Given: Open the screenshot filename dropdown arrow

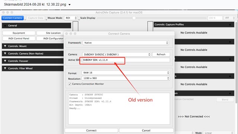Looking at the screenshot, I should [x=70, y=5].
